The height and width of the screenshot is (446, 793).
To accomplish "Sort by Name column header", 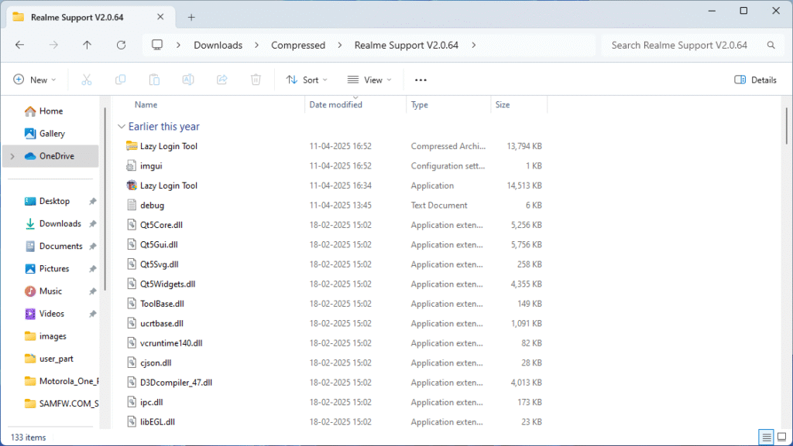I will click(146, 105).
